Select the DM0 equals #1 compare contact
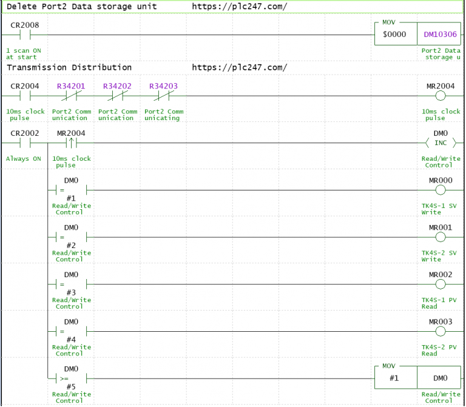This screenshot has height=407, width=466. tap(71, 190)
